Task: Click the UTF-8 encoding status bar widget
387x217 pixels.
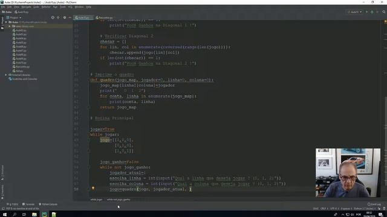Action: [334, 209]
